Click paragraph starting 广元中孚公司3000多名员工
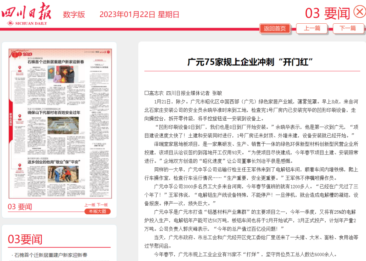 pyautogui.click(x=251, y=195)
